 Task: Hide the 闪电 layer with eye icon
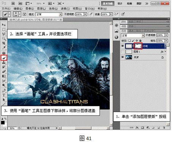tap(123, 46)
